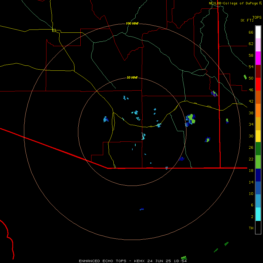
Task: Pick the light blue legend swatch
Action: pyautogui.click(x=258, y=201)
